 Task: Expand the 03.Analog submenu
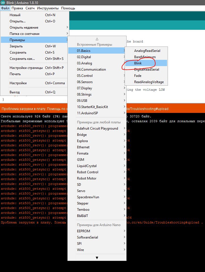97,63
